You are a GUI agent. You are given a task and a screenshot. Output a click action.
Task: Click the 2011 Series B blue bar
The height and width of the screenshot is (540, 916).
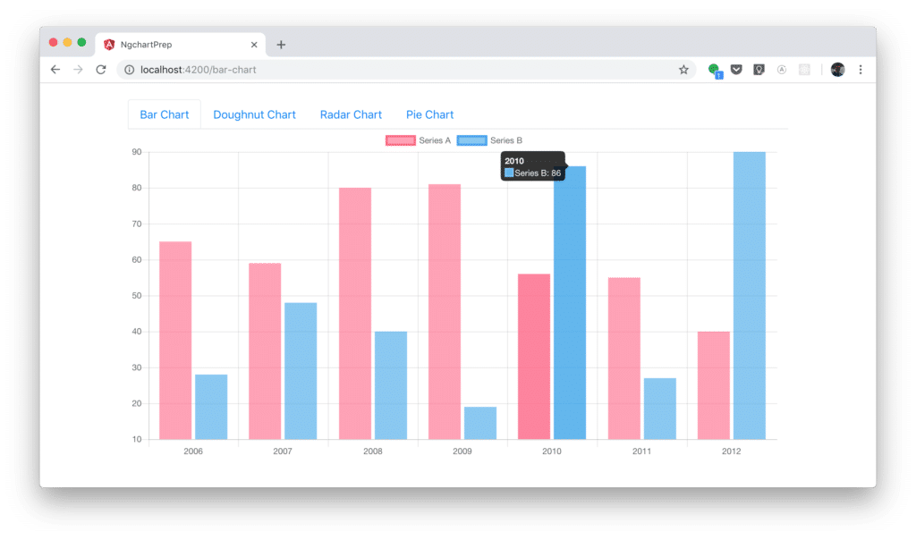pyautogui.click(x=660, y=409)
